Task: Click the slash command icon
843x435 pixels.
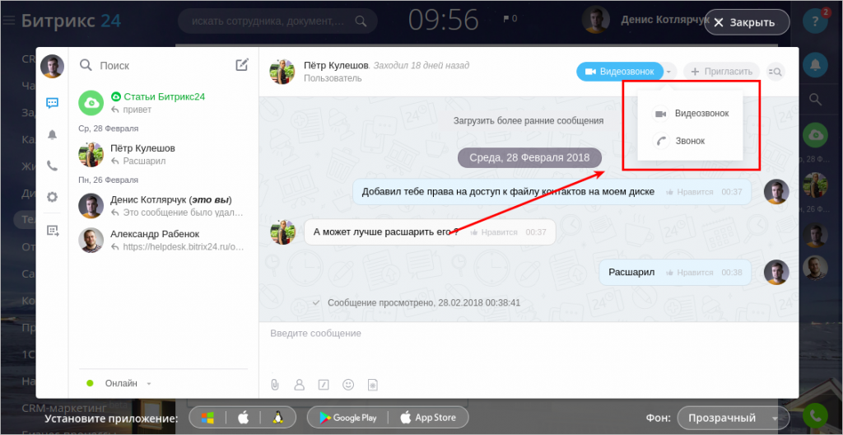Action: [x=324, y=385]
